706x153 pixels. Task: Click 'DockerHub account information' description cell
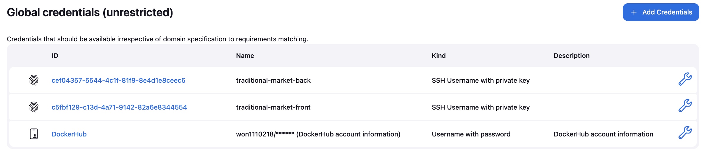[603, 134]
